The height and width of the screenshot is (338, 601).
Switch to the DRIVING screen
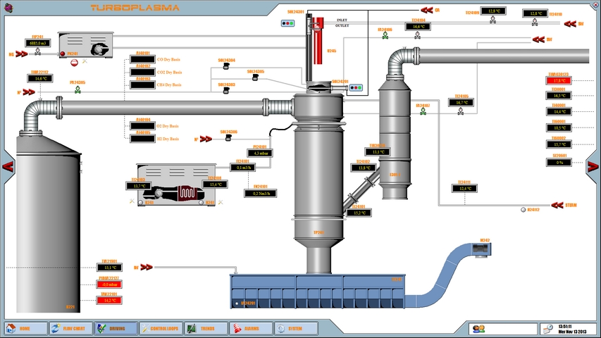tap(116, 328)
